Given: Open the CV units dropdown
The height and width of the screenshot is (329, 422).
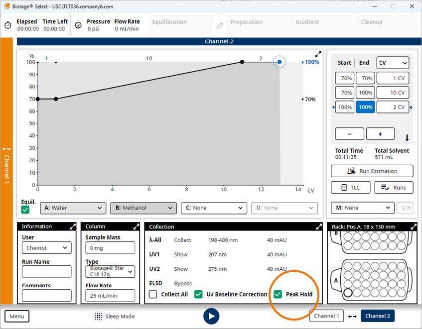Looking at the screenshot, I should tap(393, 63).
